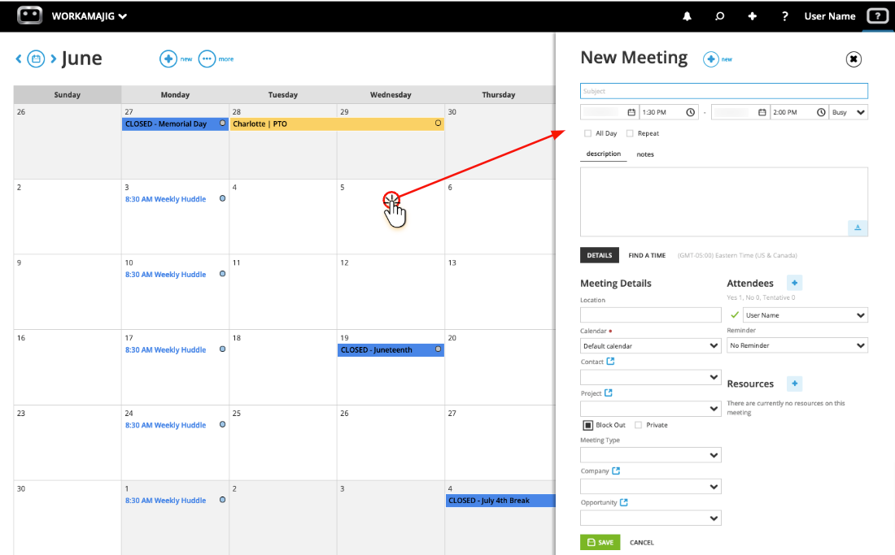Click into the Subject input field

click(723, 91)
